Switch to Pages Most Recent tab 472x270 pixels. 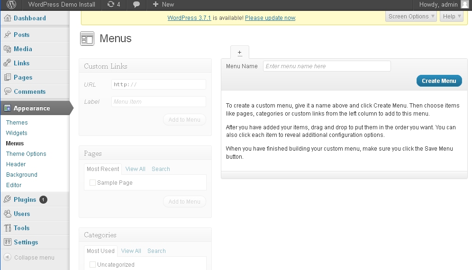[x=103, y=169]
